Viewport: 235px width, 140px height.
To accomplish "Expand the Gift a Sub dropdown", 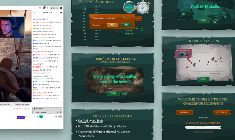I will 21,105.
